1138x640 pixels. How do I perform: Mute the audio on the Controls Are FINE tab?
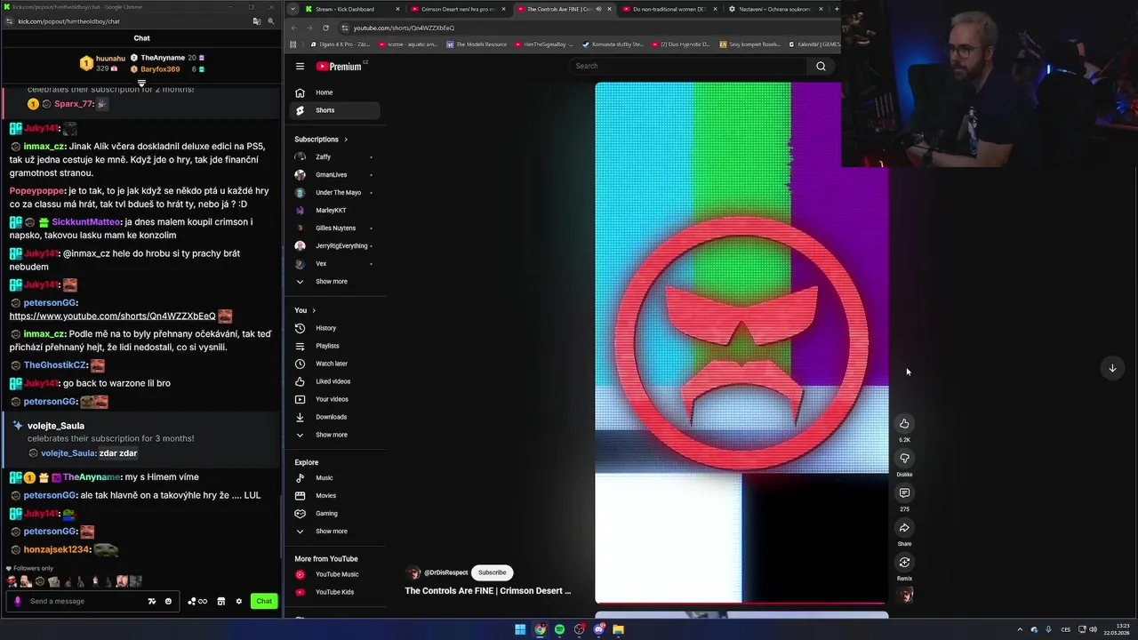pyautogui.click(x=597, y=9)
